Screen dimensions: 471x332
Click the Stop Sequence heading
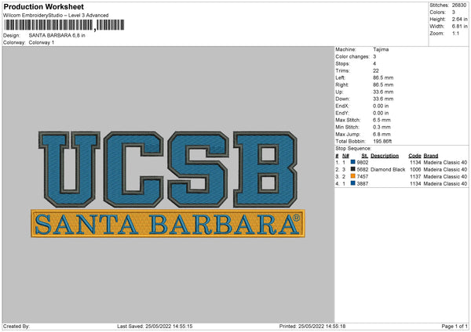[x=353, y=148]
